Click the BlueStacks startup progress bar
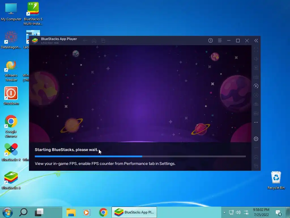The height and width of the screenshot is (218, 290). tap(140, 156)
